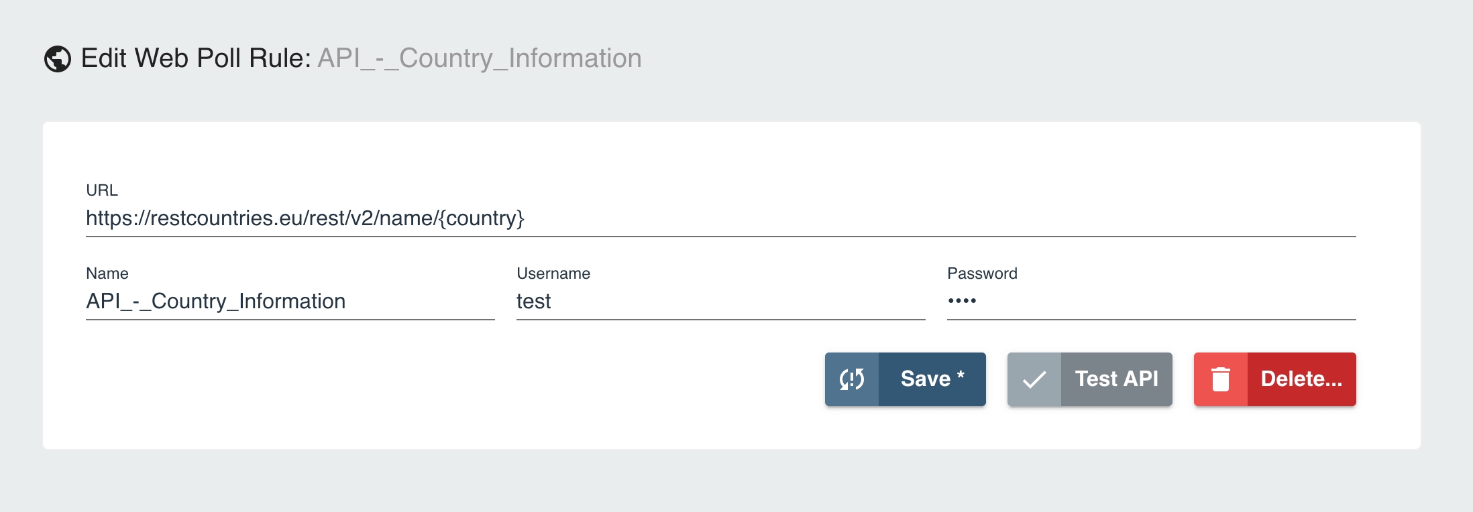Image resolution: width=1473 pixels, height=512 pixels.
Task: Click the trash can icon on Delete
Action: tap(1221, 379)
